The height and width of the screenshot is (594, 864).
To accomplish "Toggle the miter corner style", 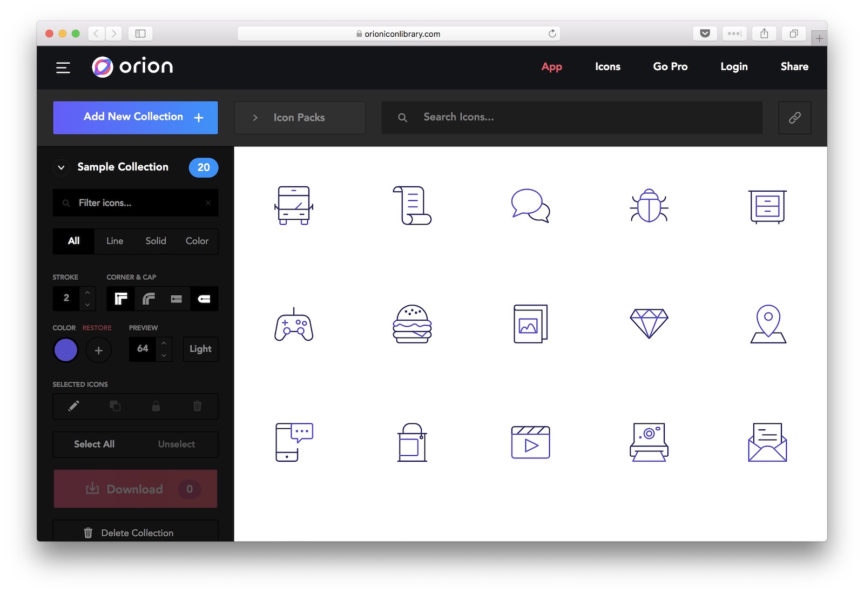I will 121,298.
